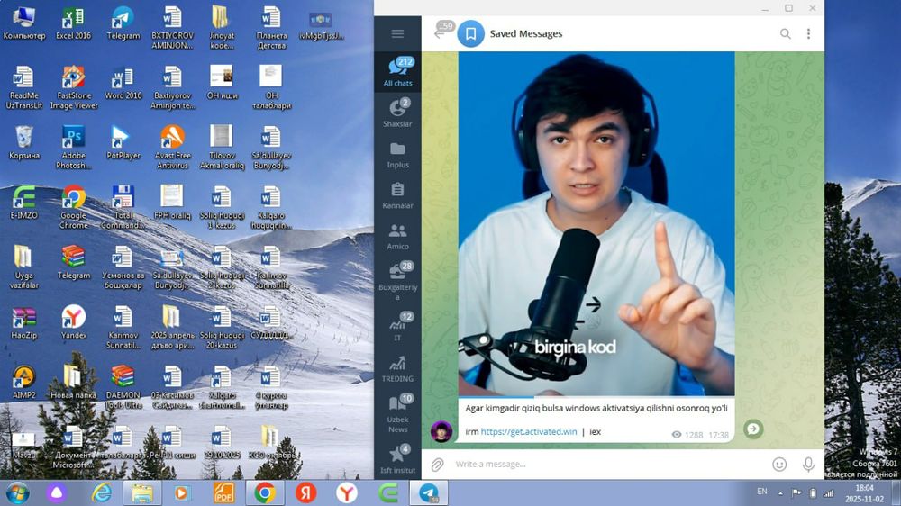
Task: Open the Kannalar chat folder
Action: coord(397,194)
